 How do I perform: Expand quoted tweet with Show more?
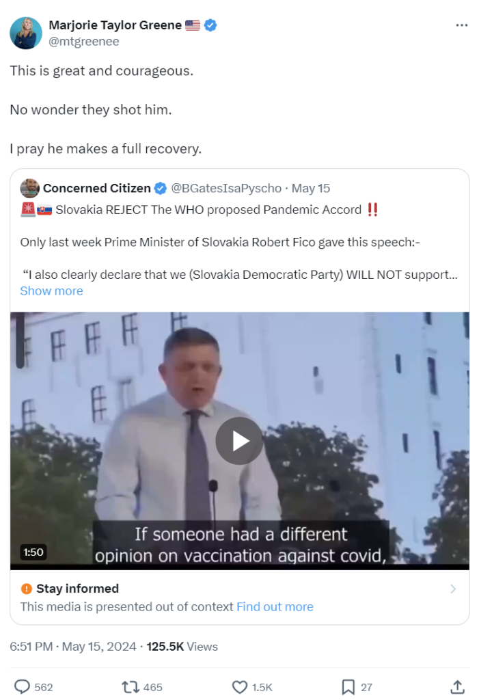point(52,291)
